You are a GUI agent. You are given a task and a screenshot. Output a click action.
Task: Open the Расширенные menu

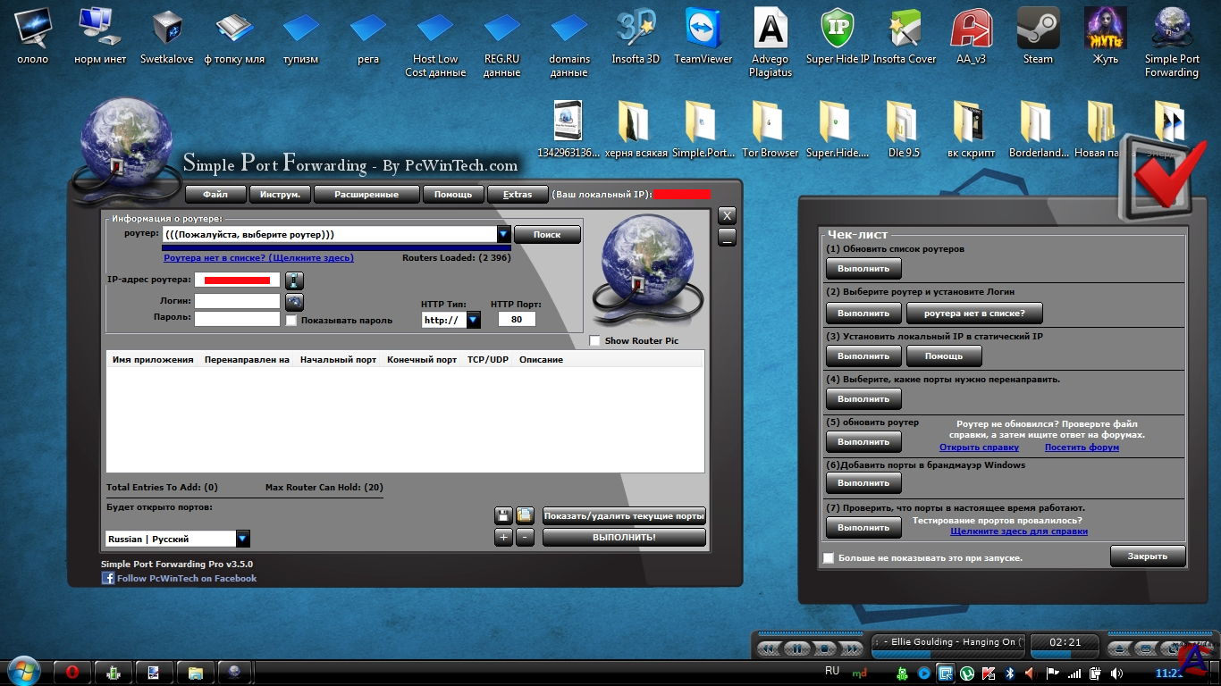(x=366, y=194)
